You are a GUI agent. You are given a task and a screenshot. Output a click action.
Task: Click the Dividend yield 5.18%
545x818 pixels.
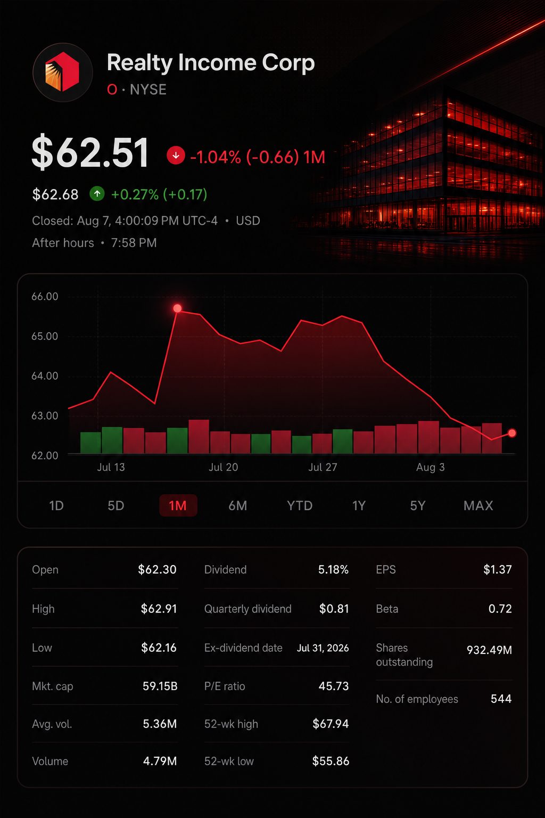click(333, 569)
